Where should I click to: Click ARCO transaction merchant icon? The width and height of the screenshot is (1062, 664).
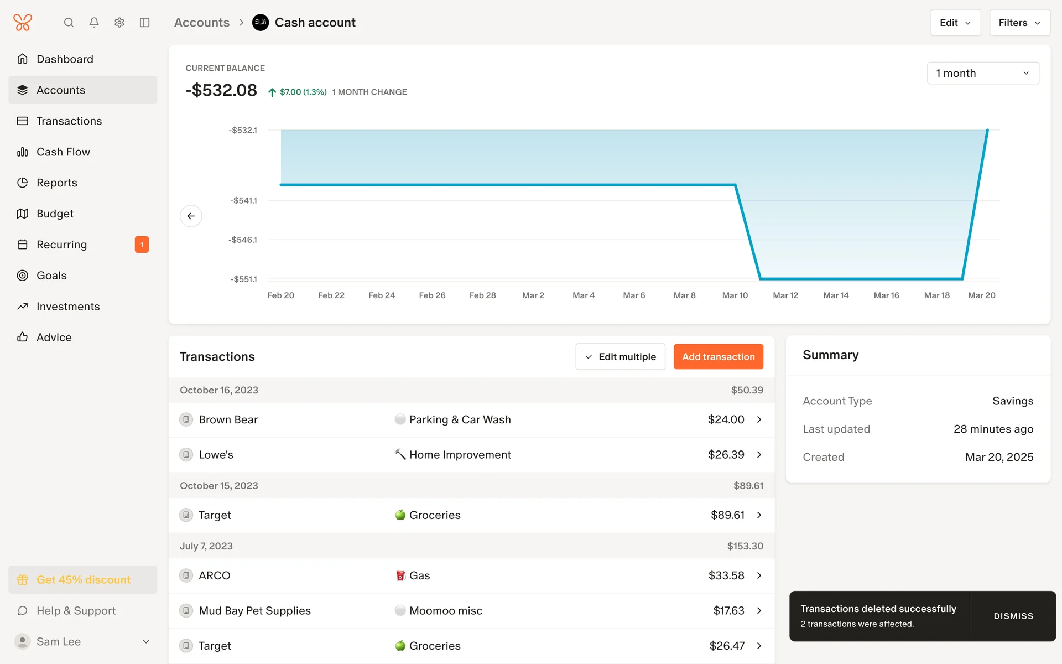pyautogui.click(x=186, y=575)
